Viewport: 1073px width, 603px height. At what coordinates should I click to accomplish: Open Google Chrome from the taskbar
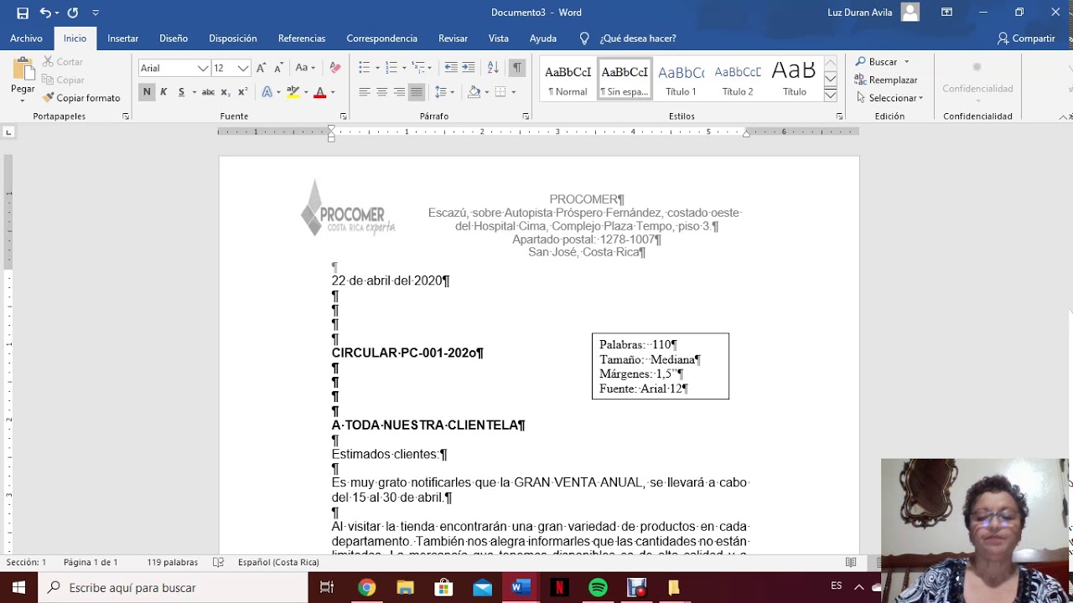[x=366, y=588]
